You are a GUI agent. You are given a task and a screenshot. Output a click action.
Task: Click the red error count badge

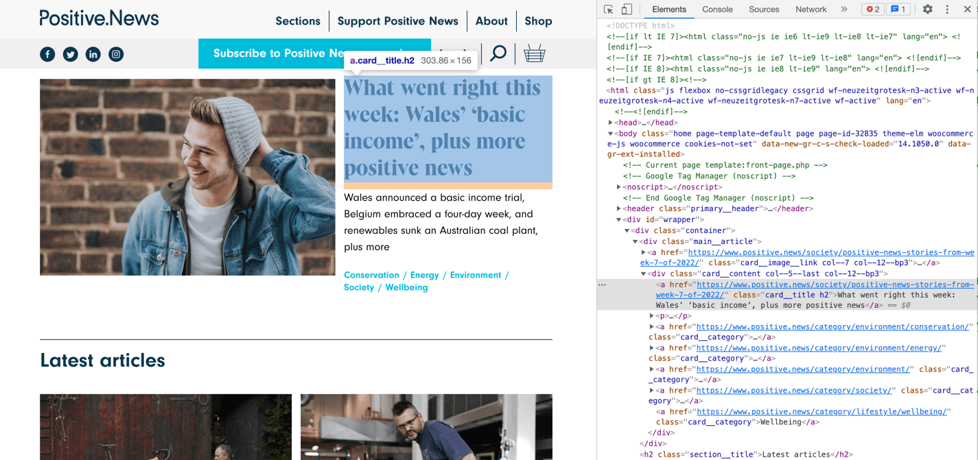(x=873, y=10)
